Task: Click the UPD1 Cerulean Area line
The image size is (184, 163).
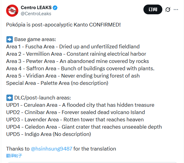Action: click(80, 105)
